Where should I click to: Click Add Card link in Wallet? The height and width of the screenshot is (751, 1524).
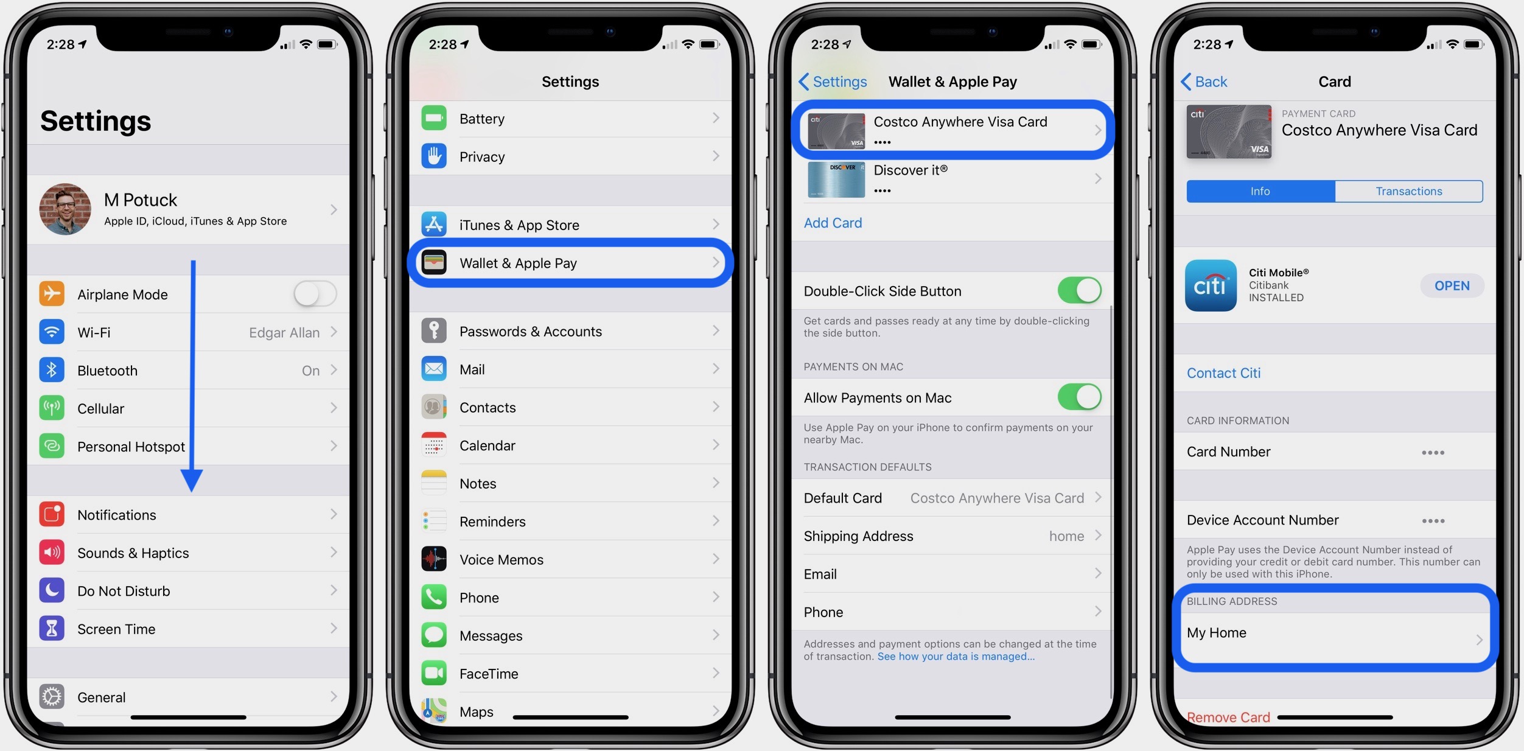click(x=833, y=222)
